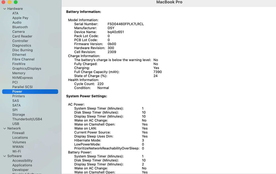Image resolution: width=276 pixels, height=174 pixels.
Task: Click state of charge value 24
Action: pos(155,76)
